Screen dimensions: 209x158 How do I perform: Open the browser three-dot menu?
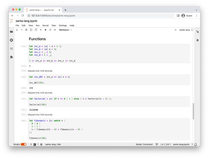point(196,16)
